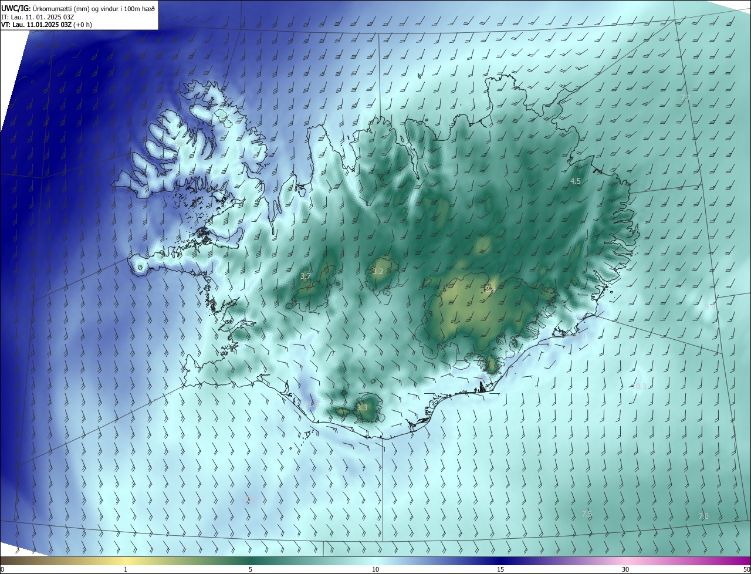Click the colorbar tick label 15
751x574 pixels.
(500, 569)
